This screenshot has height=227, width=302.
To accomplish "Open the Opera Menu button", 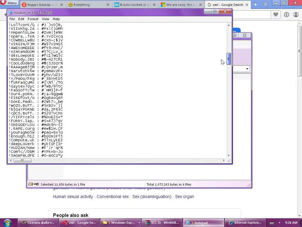I will [x=9, y=3].
